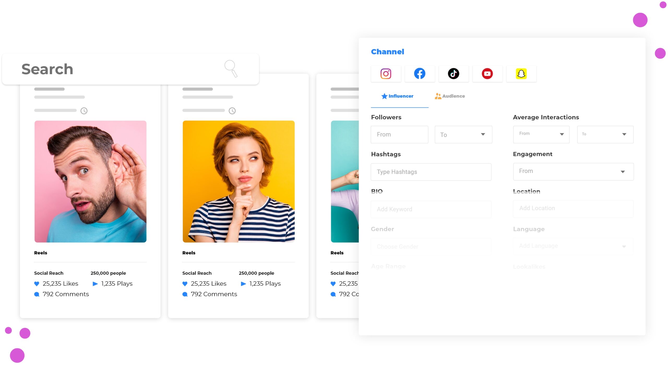Open Average Interactions From dropdown

point(541,135)
